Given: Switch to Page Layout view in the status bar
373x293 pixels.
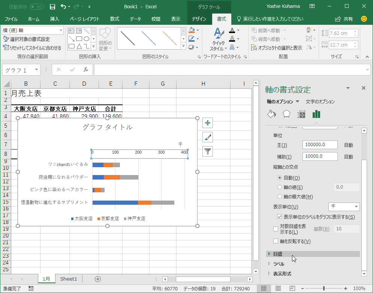Looking at the screenshot, I should 278,288.
